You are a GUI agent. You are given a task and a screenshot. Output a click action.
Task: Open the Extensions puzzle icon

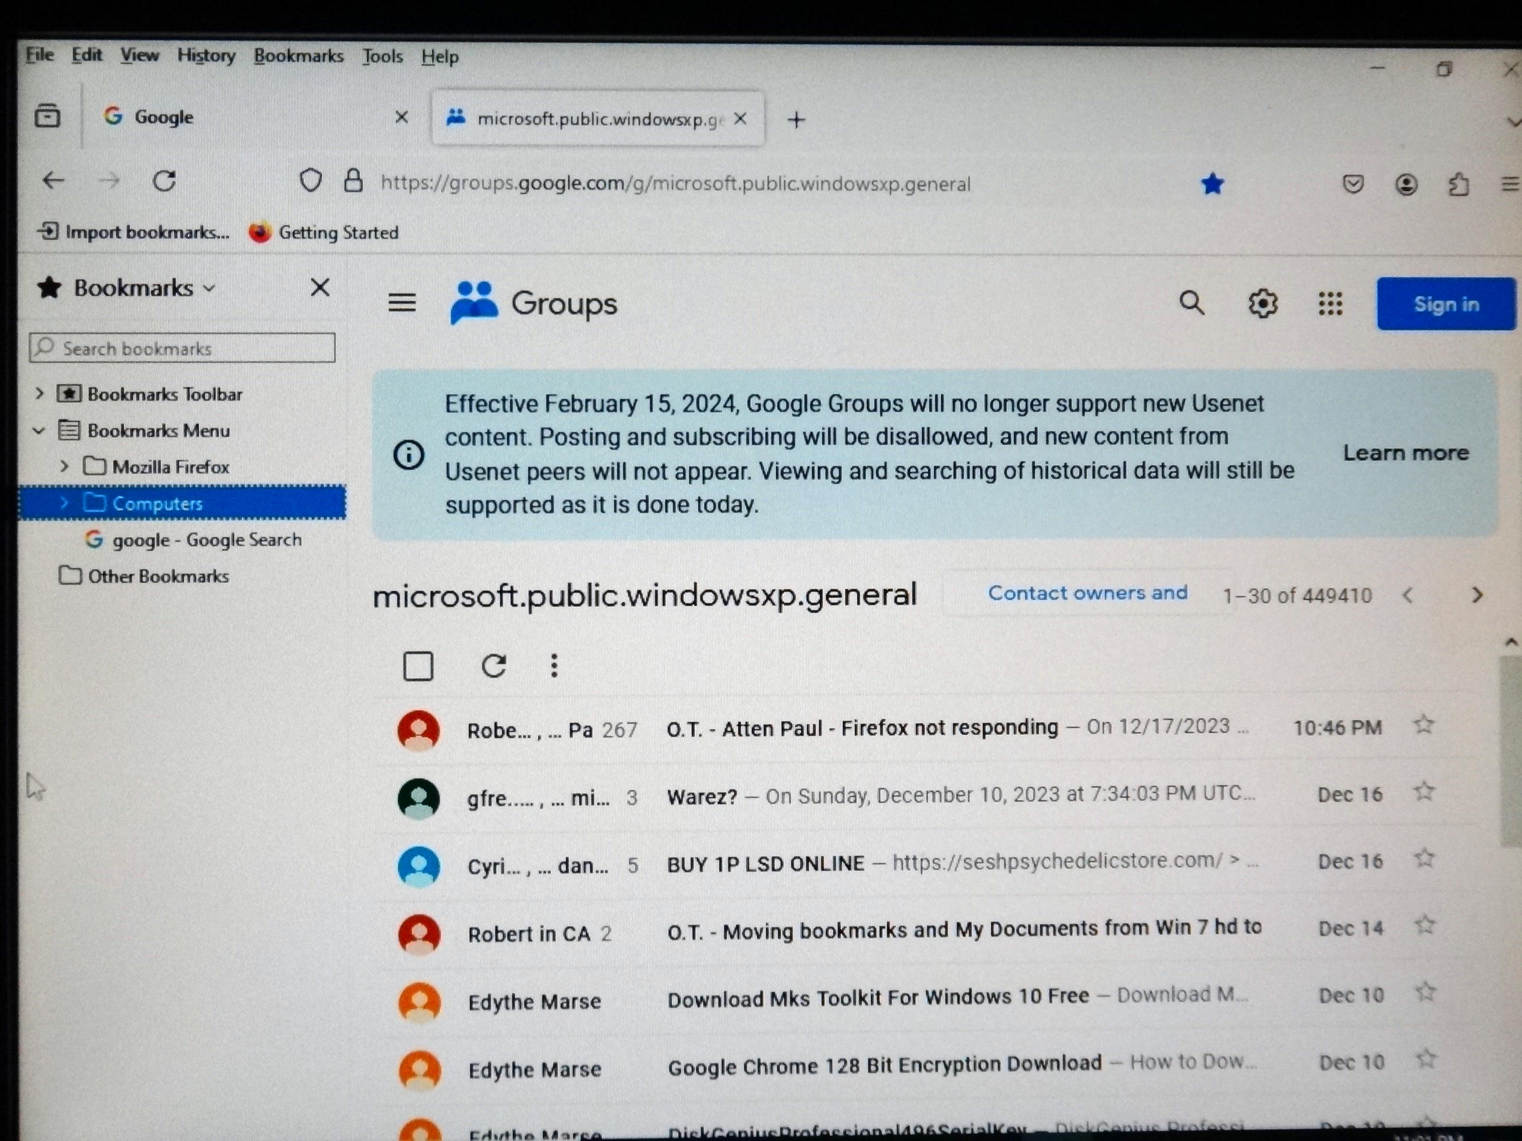coord(1459,184)
